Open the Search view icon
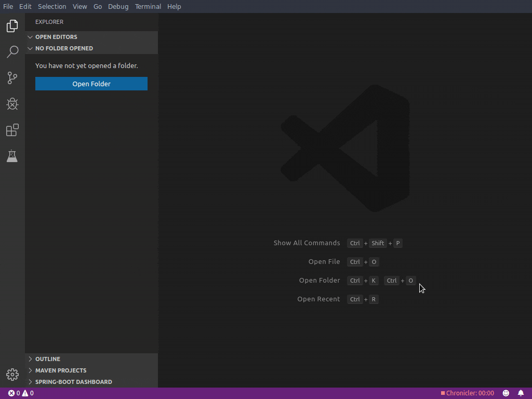 (12, 51)
